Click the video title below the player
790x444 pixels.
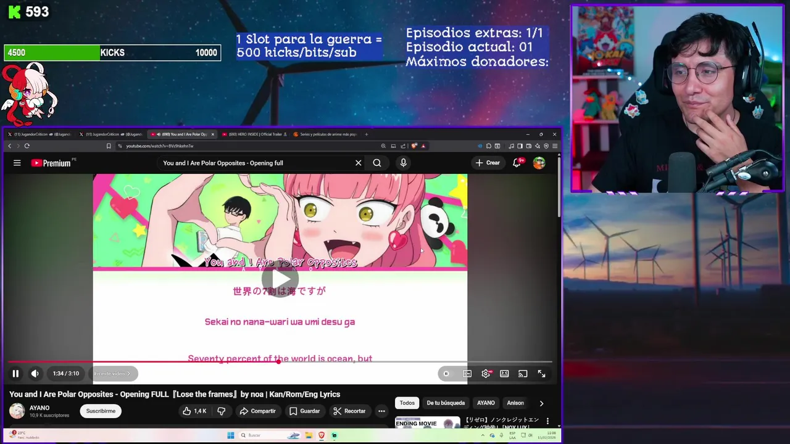coord(175,394)
